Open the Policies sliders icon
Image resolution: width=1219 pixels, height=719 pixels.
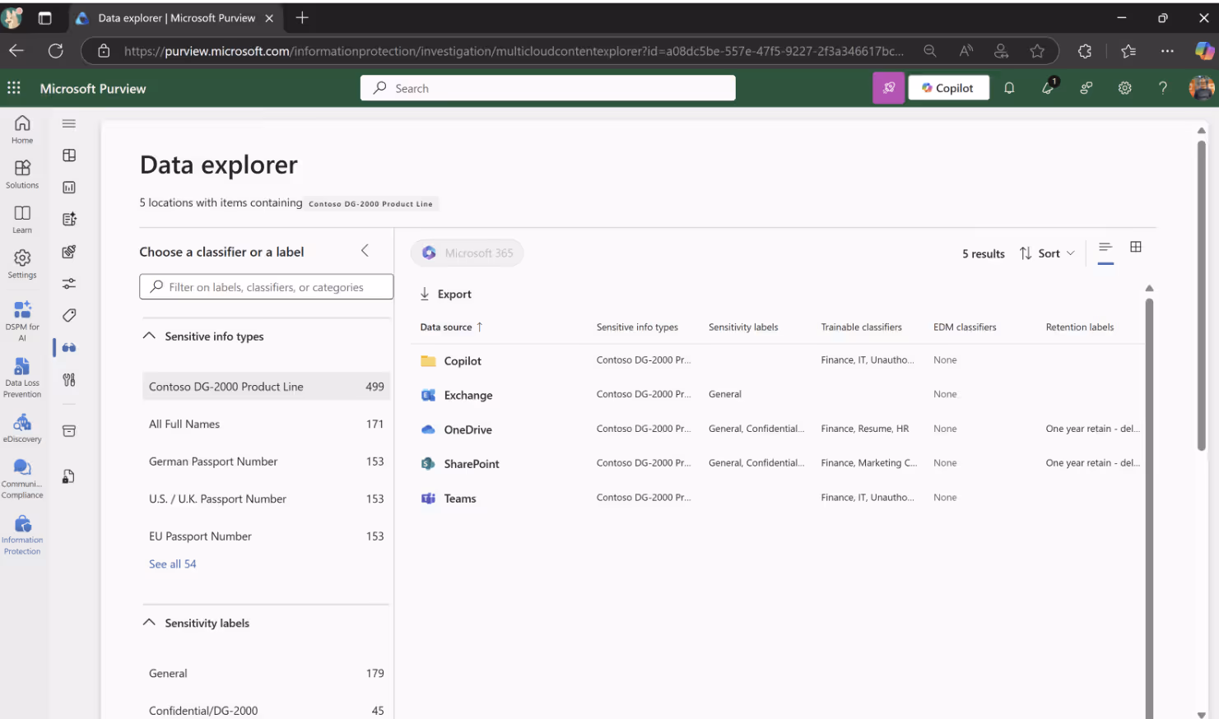tap(69, 283)
